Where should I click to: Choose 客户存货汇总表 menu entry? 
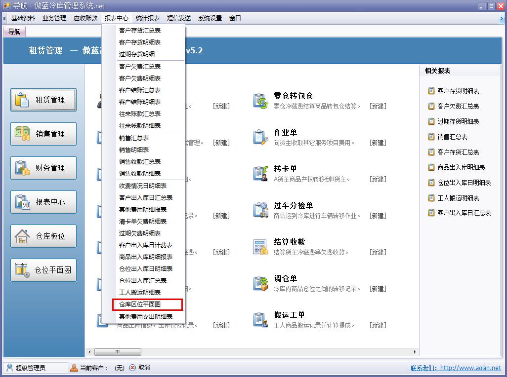[140, 31]
